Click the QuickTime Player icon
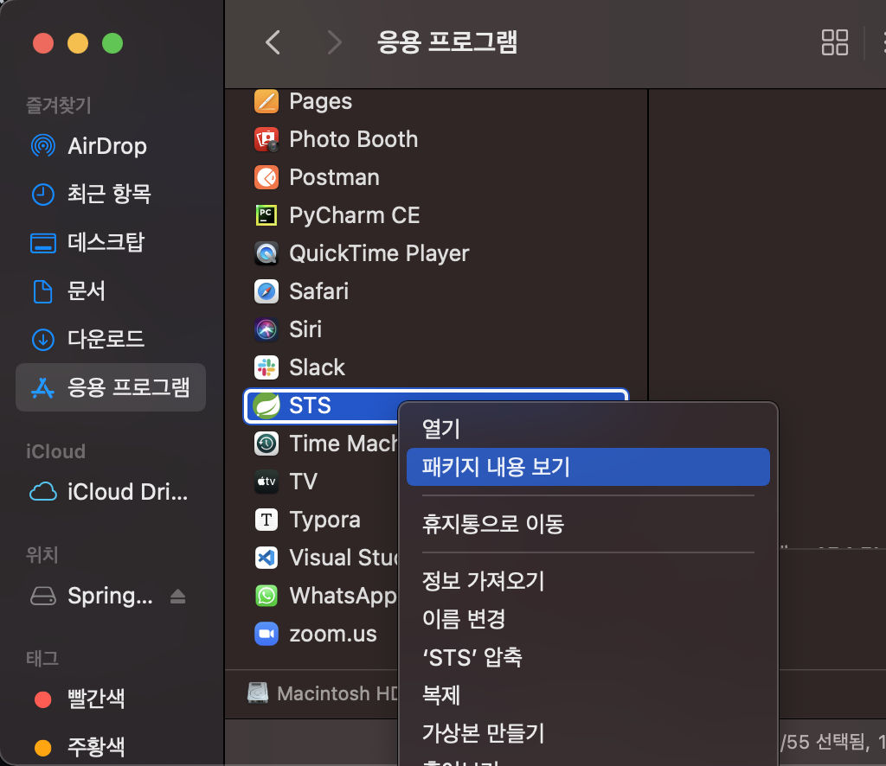Viewport: 886px width, 766px height. (x=266, y=253)
